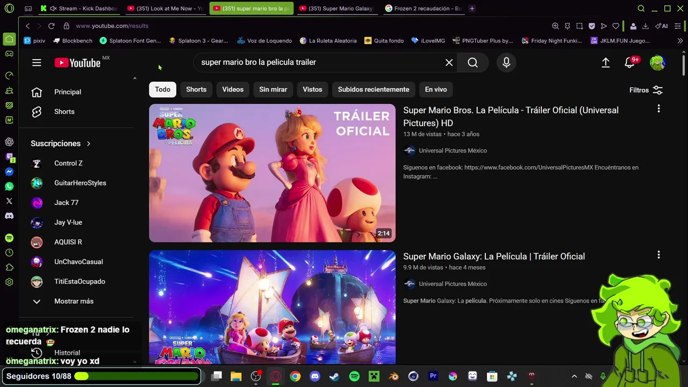This screenshot has height=387, width=688.
Task: Switch to Frozen 2 recaudación browser tab
Action: pos(423,9)
